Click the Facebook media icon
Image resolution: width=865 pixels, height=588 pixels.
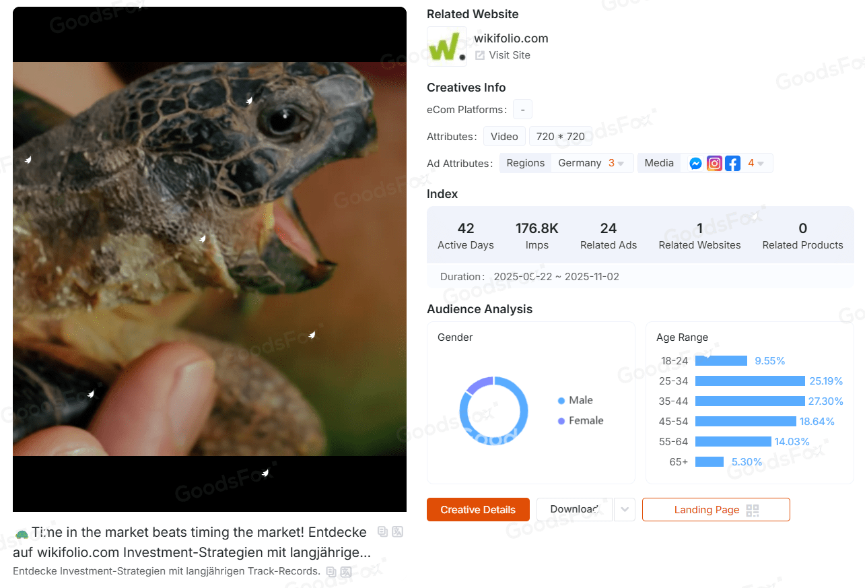732,163
